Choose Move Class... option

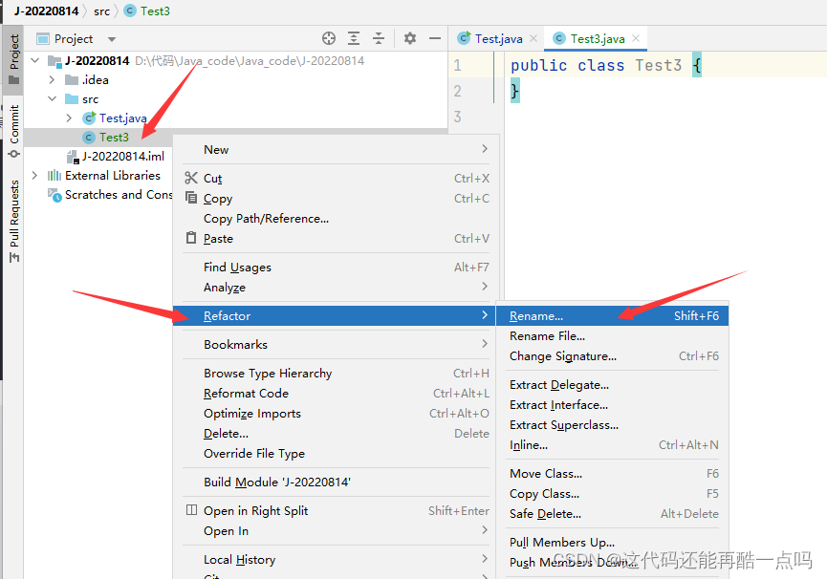point(612,473)
